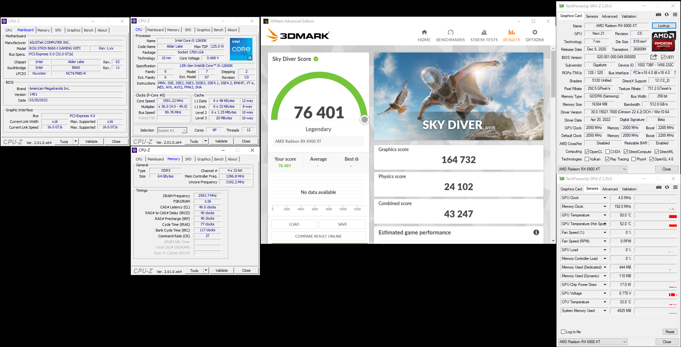Click the GPU-Z Sensors window title icon
The image size is (681, 347).
(x=562, y=178)
